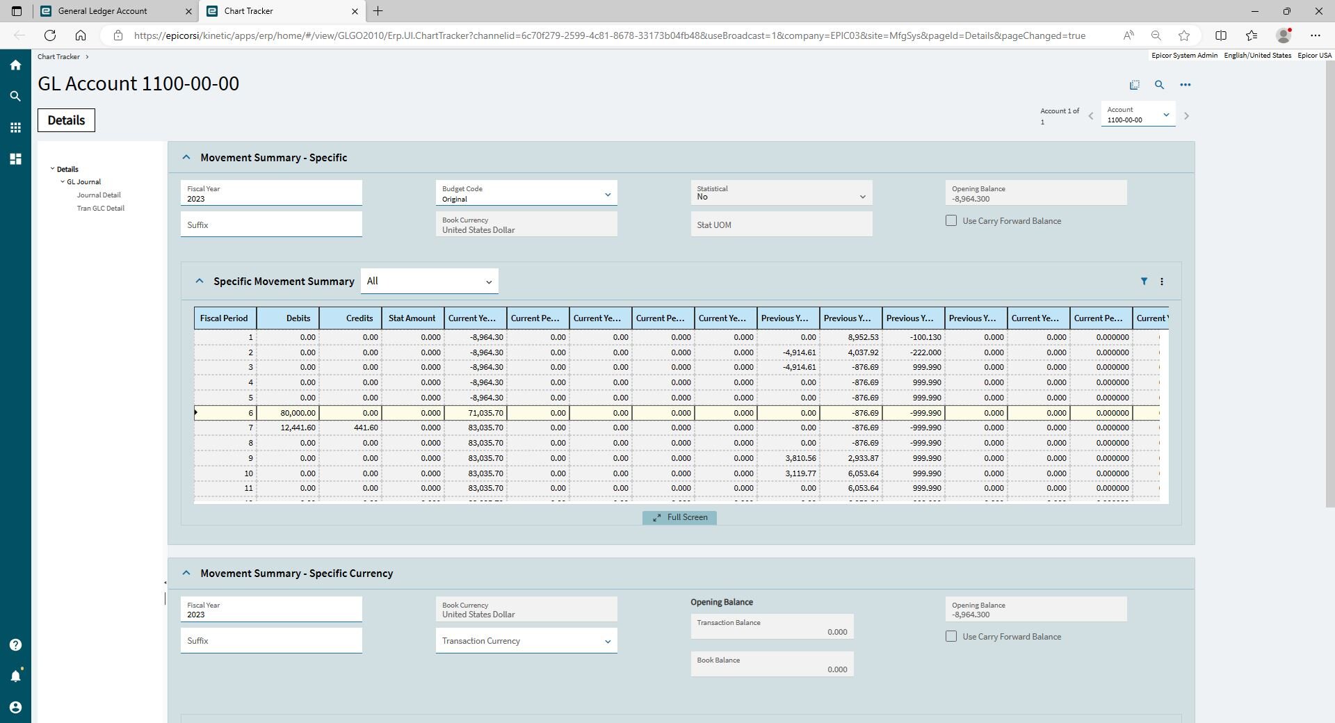Select Journal Detail in the tree
1335x723 pixels.
(x=99, y=195)
